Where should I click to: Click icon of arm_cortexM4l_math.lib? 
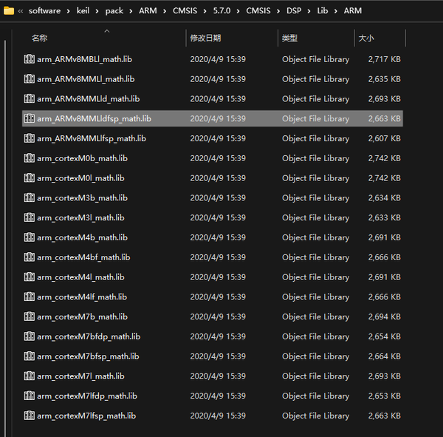click(x=29, y=277)
